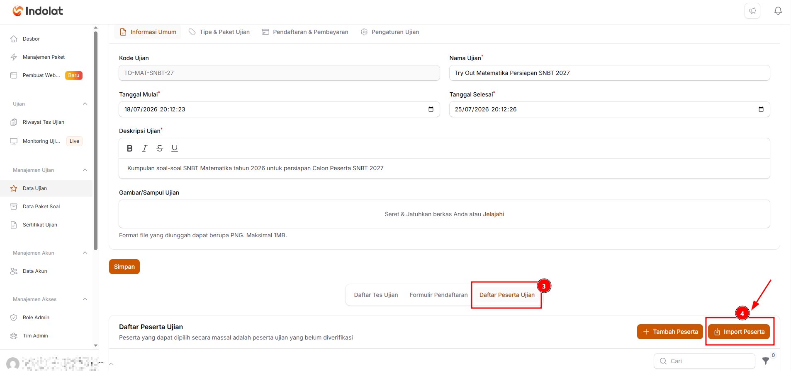Switch to Daftar Tes Ujian tab
Viewport: 791px width, 371px height.
tap(376, 295)
